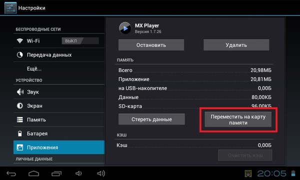
Task: Open the Звук sound settings
Action: [59, 92]
